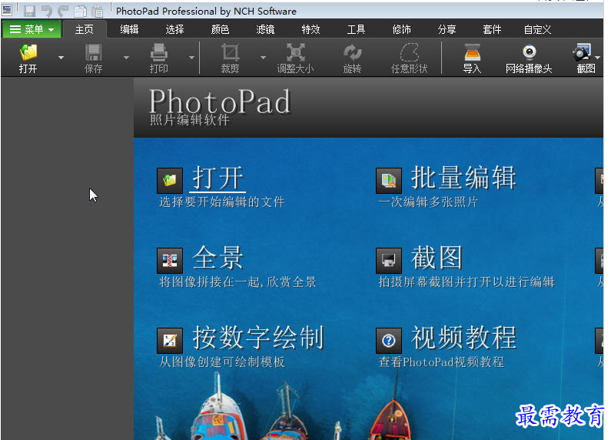This screenshot has width=611, height=440.
Task: Switch to the 分享 tab
Action: tap(447, 29)
